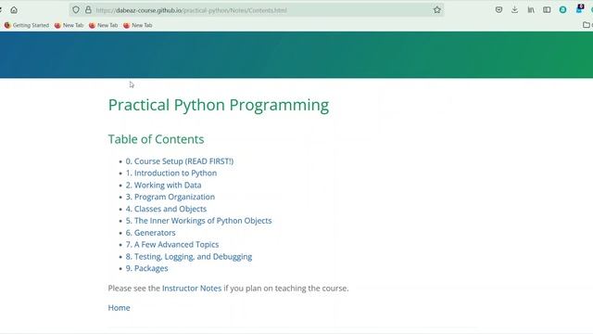This screenshot has width=593, height=334.
Task: Open the third New Tab bookmark
Action: click(x=138, y=25)
